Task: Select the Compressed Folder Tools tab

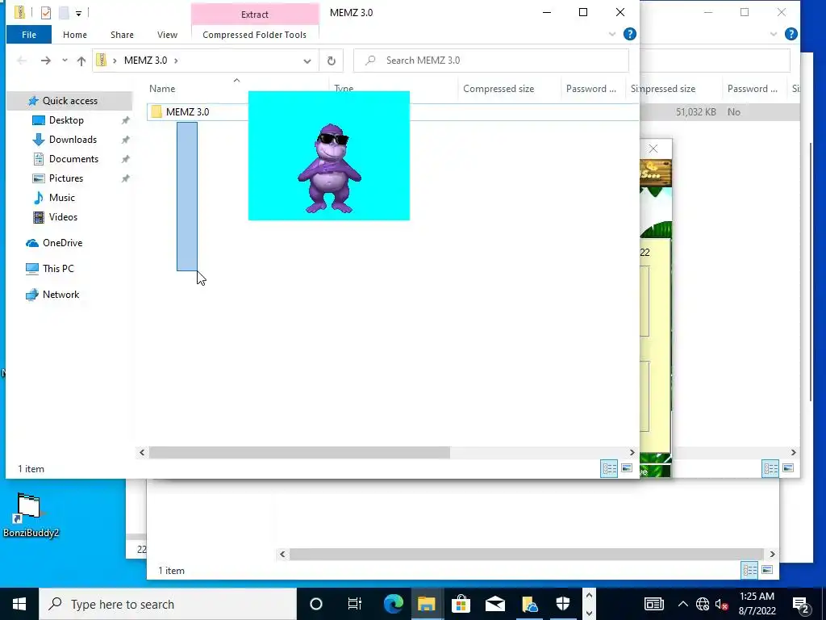Action: pyautogui.click(x=254, y=35)
